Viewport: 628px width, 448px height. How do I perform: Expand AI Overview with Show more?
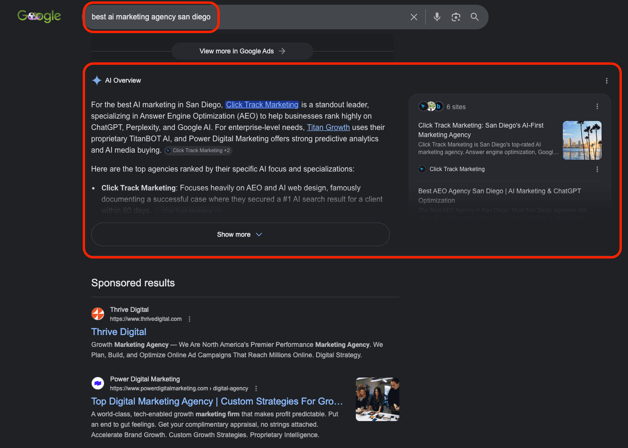240,234
